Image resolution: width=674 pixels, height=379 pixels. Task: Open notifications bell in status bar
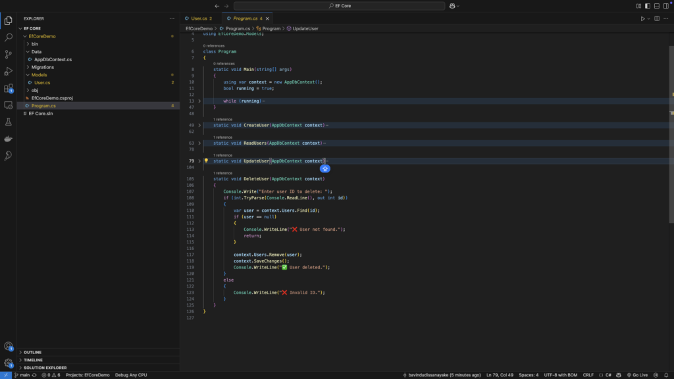pos(666,375)
